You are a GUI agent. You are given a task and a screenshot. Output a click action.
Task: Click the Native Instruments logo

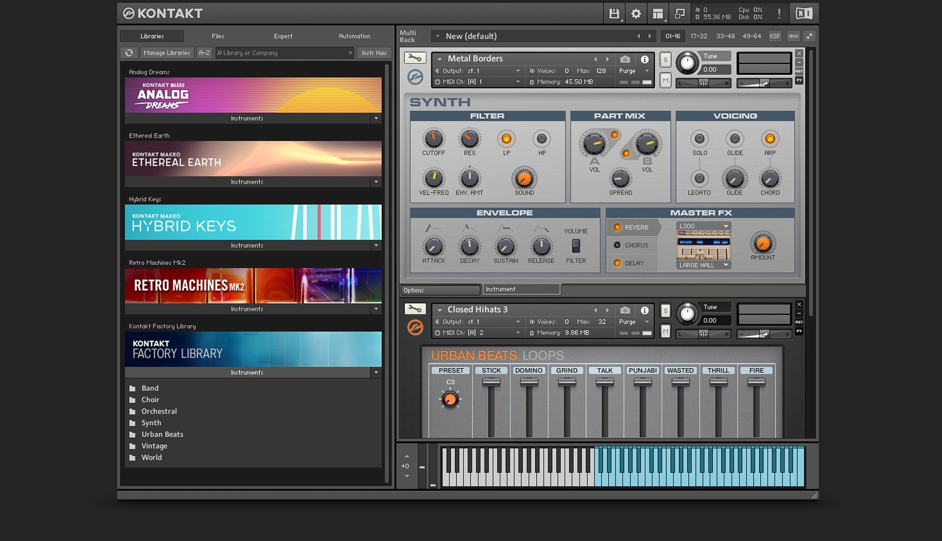[803, 14]
